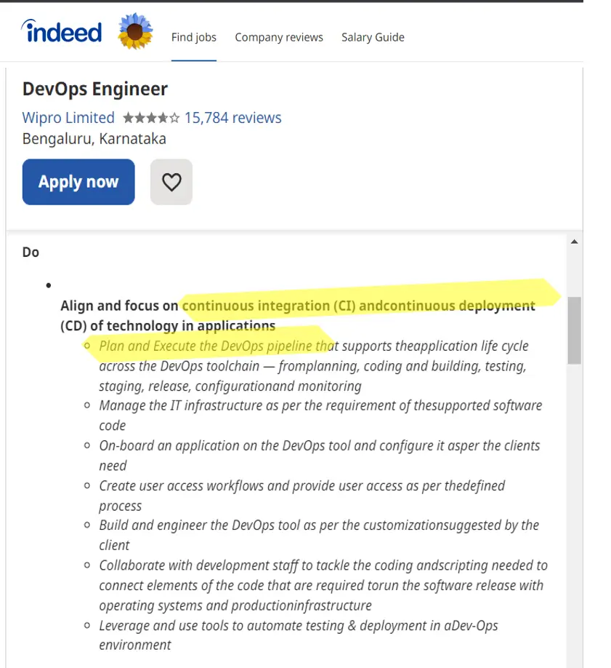Save the job with the heart icon

[171, 182]
